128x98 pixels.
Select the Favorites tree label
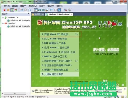tap(12, 23)
